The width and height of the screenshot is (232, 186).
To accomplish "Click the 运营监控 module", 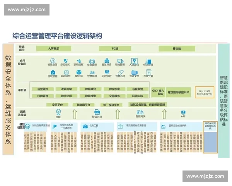I will coord(43,89).
